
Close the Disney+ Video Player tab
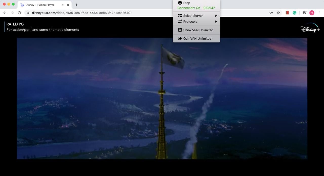click(68, 5)
